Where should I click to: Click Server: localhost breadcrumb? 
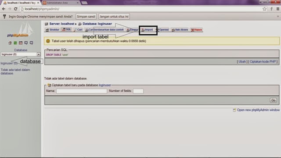61,24
